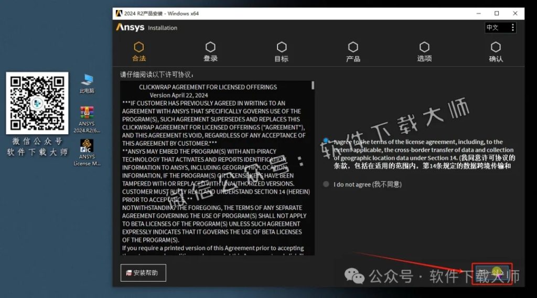Click the 登录 step hexagon icon

click(210, 47)
